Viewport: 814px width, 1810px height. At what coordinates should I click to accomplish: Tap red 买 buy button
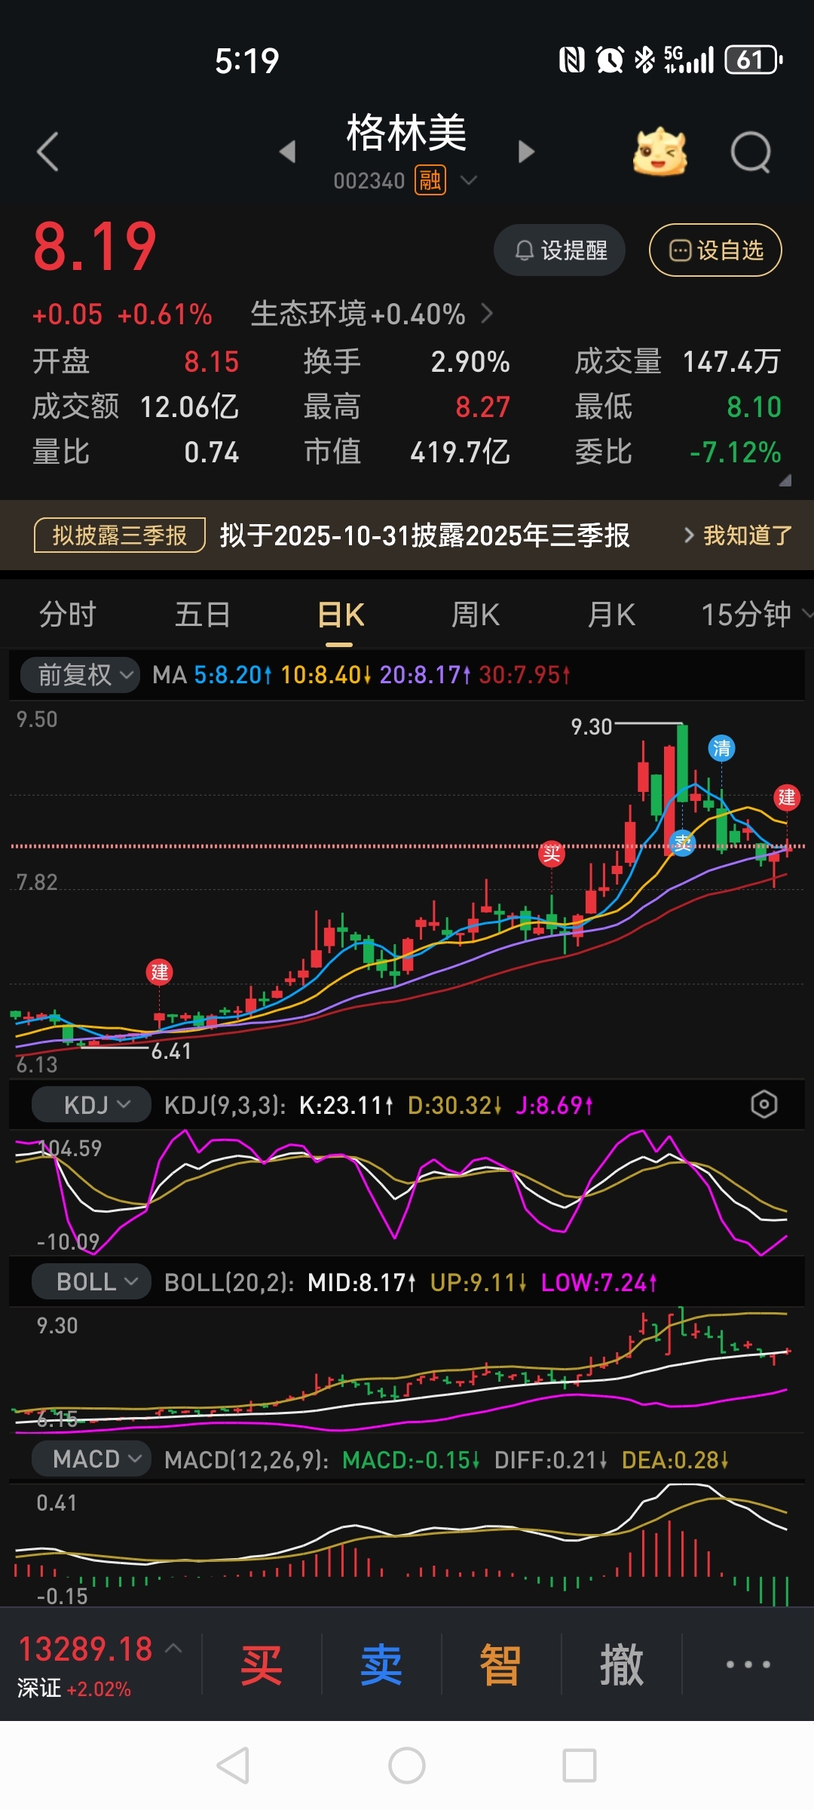[262, 1665]
